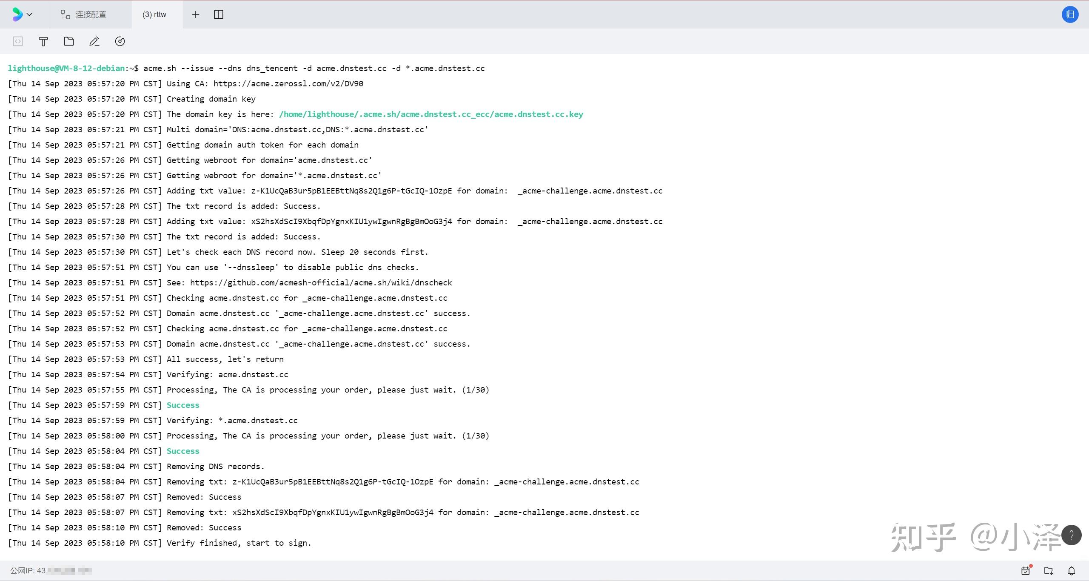
Task: Click the 'Multi domain=' log line
Action: pyautogui.click(x=218, y=129)
